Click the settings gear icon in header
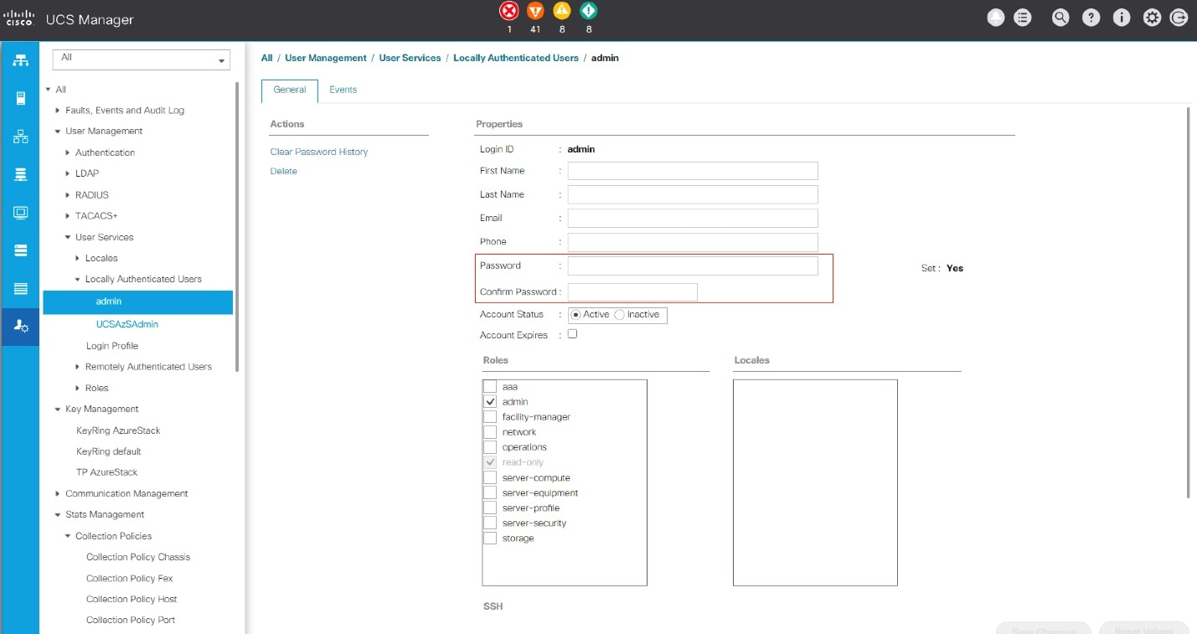The height and width of the screenshot is (634, 1197). [x=1152, y=18]
